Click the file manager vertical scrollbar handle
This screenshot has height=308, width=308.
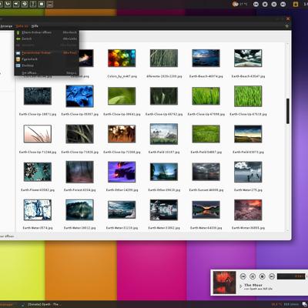288,111
